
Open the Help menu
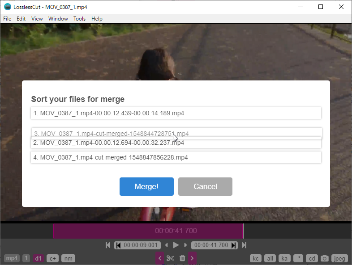point(97,19)
